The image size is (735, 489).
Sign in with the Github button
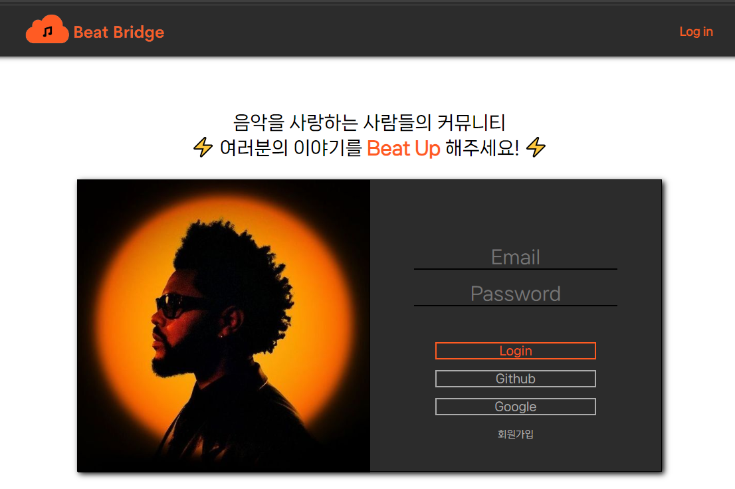coord(515,378)
